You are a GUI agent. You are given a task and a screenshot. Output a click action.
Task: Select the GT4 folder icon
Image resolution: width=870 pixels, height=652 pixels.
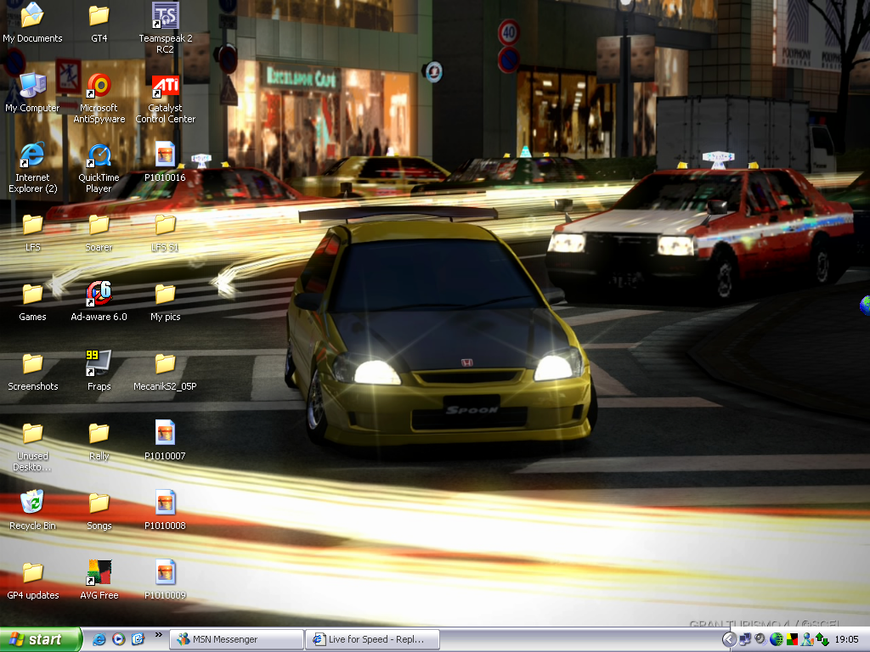(x=99, y=22)
